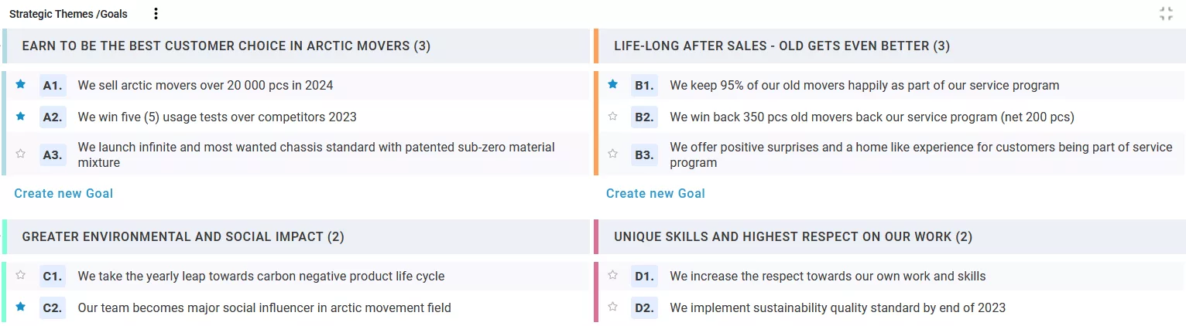Screen dimensions: 1186x326
Task: Open goal A1 sell arctic movers text
Action: click(205, 85)
